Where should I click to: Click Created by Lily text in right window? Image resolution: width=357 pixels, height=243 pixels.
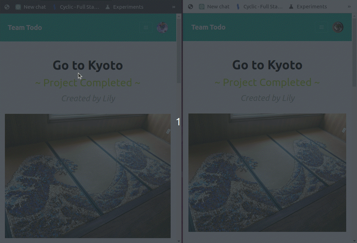pos(268,98)
